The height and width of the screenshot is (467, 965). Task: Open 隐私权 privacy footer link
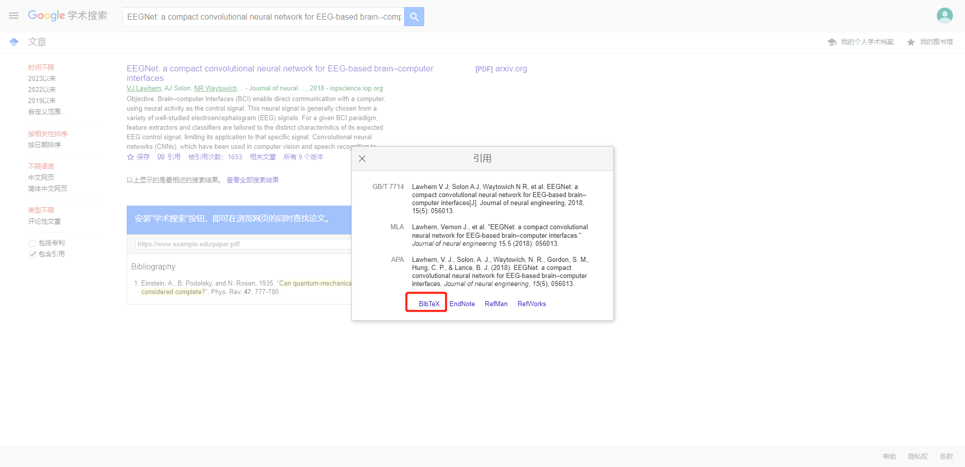918,456
